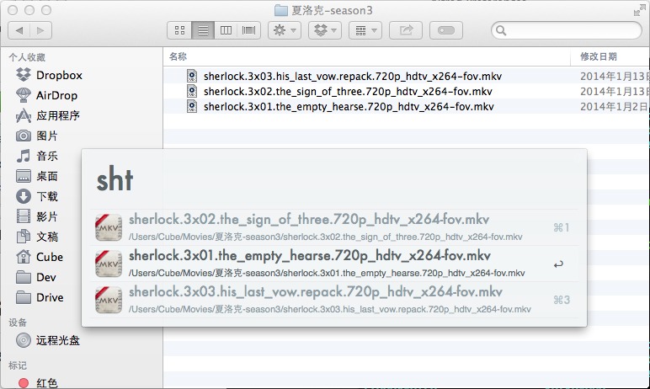The height and width of the screenshot is (389, 650).
Task: Click MKV icon of Alfred 3x02 result
Action: point(109,227)
